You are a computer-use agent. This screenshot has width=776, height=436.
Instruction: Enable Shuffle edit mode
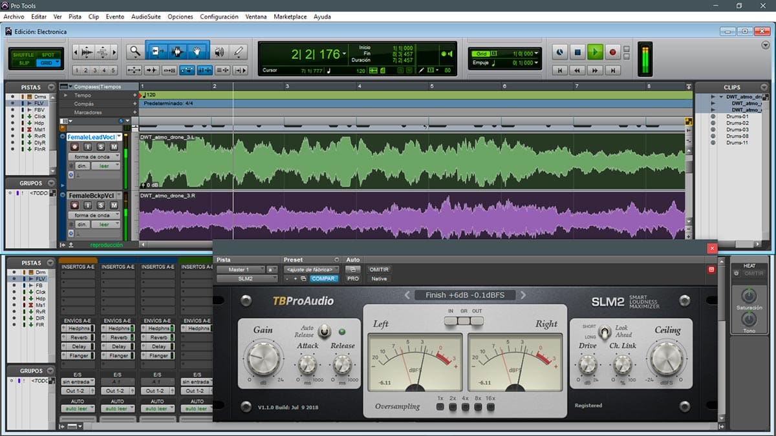pyautogui.click(x=24, y=55)
